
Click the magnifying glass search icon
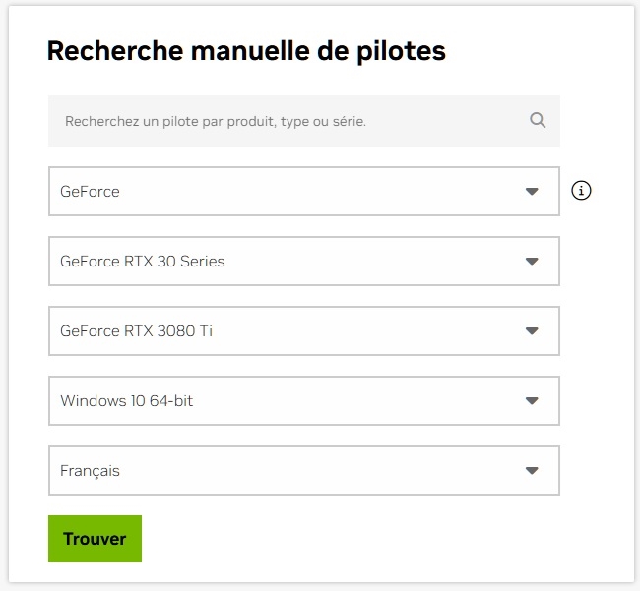coord(538,120)
